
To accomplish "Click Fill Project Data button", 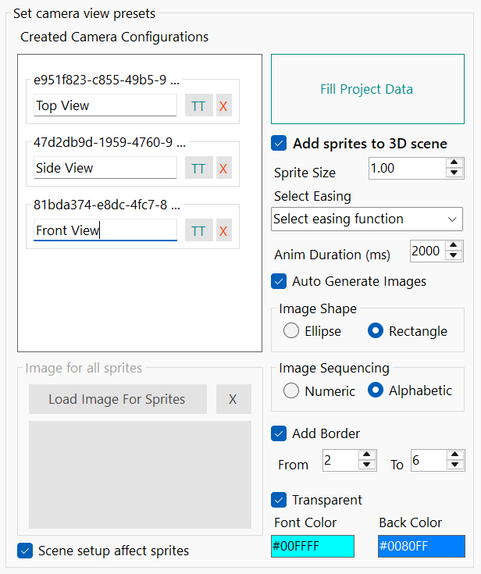I will pyautogui.click(x=368, y=89).
